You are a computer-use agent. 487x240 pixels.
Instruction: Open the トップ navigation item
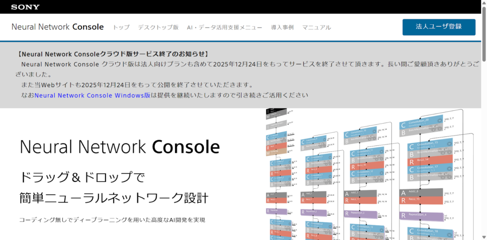(x=121, y=28)
